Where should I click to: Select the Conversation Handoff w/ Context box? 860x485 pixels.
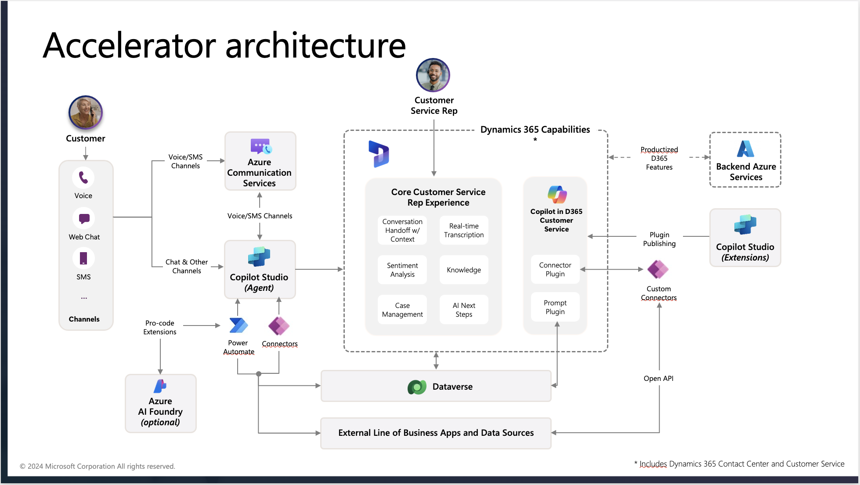402,230
